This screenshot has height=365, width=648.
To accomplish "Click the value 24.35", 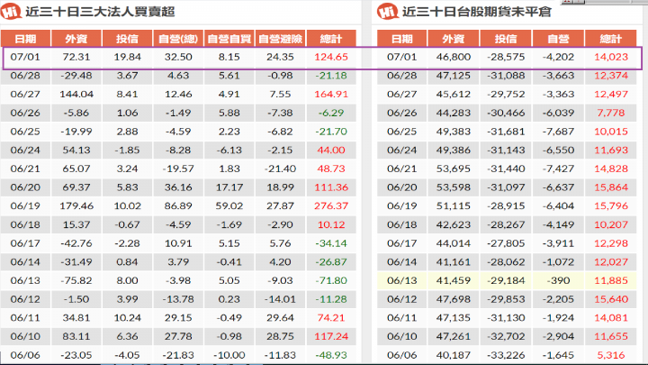I will coord(280,57).
